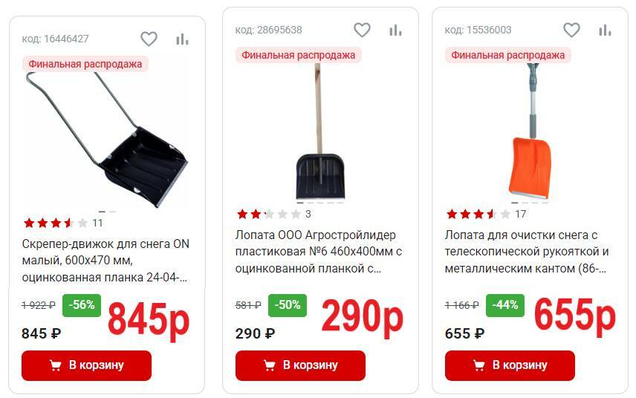Add 655 ₽ telescopic shovel to cart

click(x=510, y=365)
